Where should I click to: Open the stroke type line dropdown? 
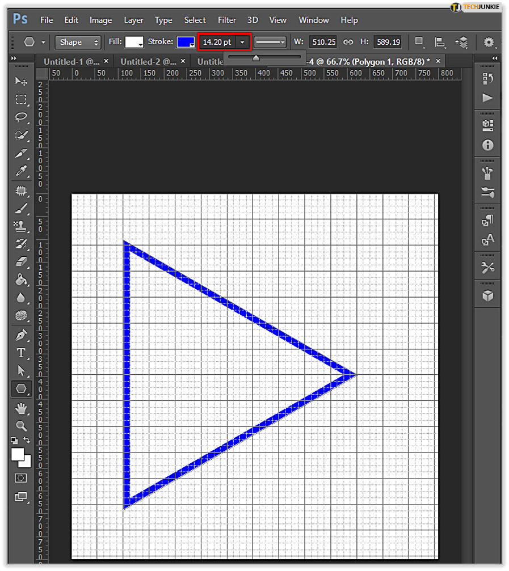[x=270, y=42]
